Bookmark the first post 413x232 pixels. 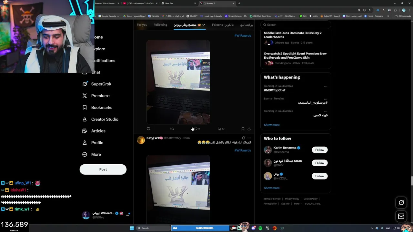(x=243, y=129)
